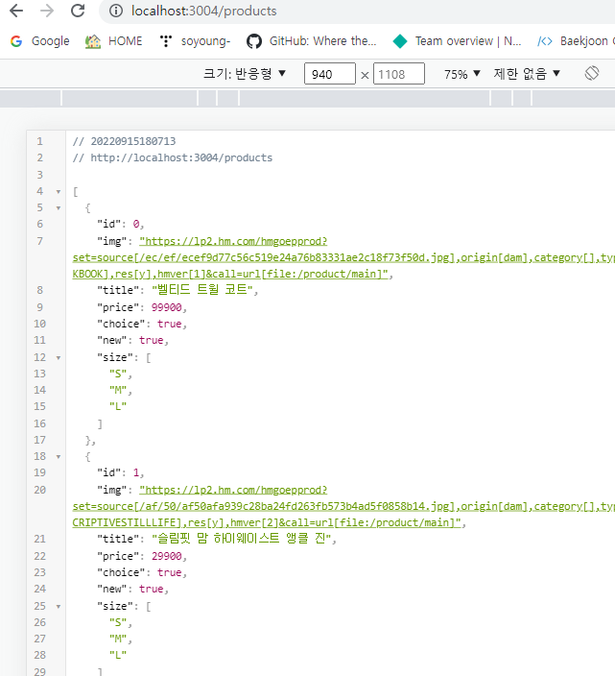The width and height of the screenshot is (615, 676).
Task: Click the "new": true on line 24
Action: point(132,589)
